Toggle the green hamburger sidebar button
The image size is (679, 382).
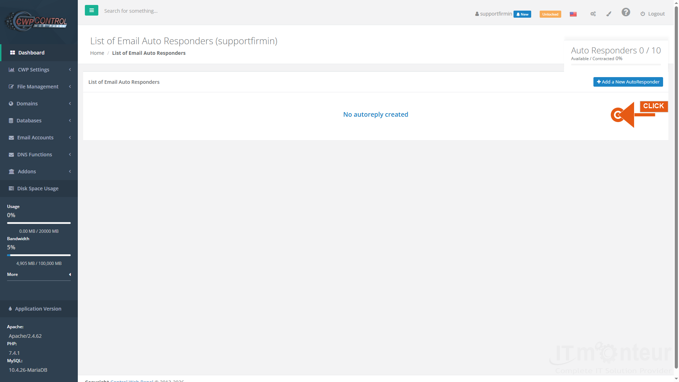coord(92,10)
